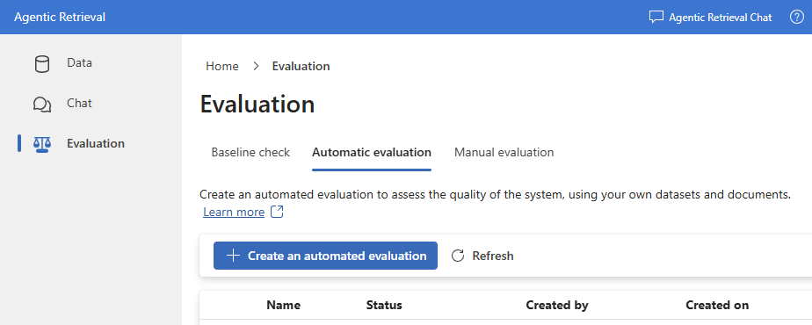This screenshot has width=812, height=325.
Task: Click the Created on column header
Action: [x=717, y=306]
